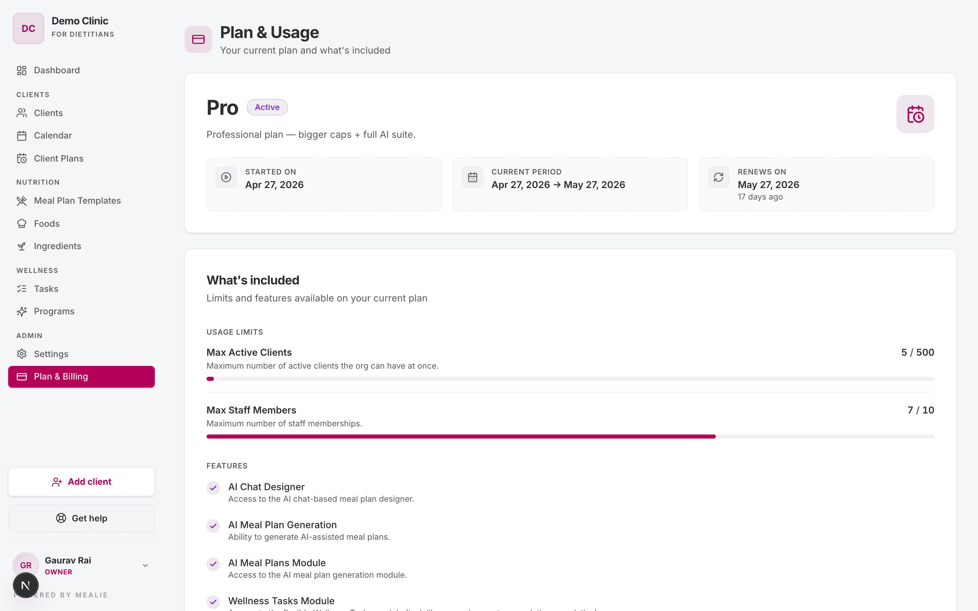The width and height of the screenshot is (978, 611).
Task: Click the AI Meal Plans Module checkmark
Action: (213, 564)
